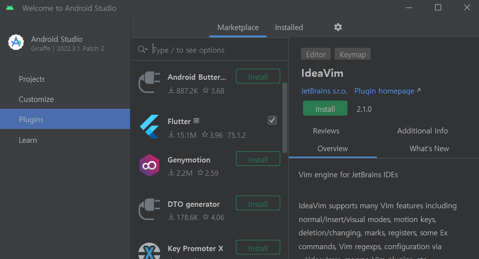Click the Flutter 3.96 rating
The height and width of the screenshot is (259, 479).
click(x=212, y=135)
